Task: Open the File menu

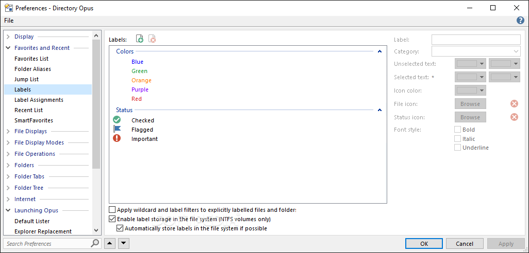Action: [x=9, y=21]
